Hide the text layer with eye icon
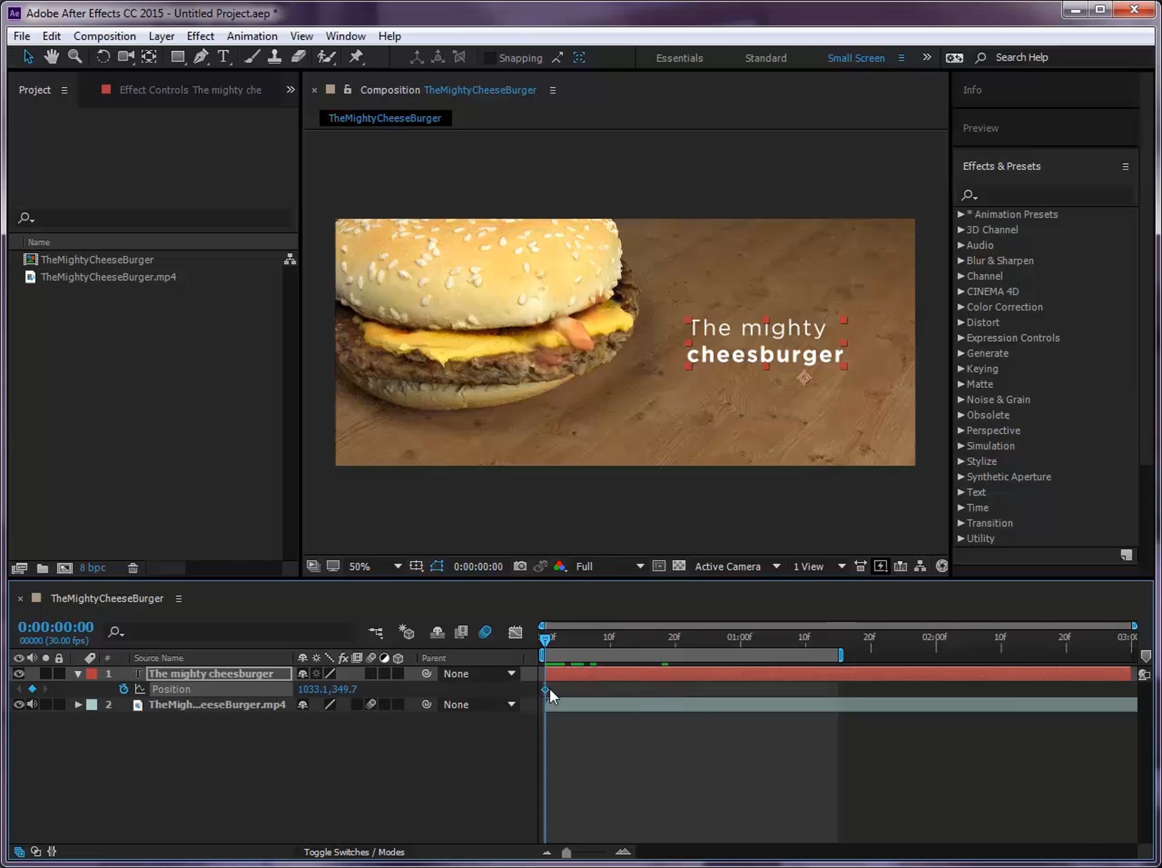 (x=19, y=673)
